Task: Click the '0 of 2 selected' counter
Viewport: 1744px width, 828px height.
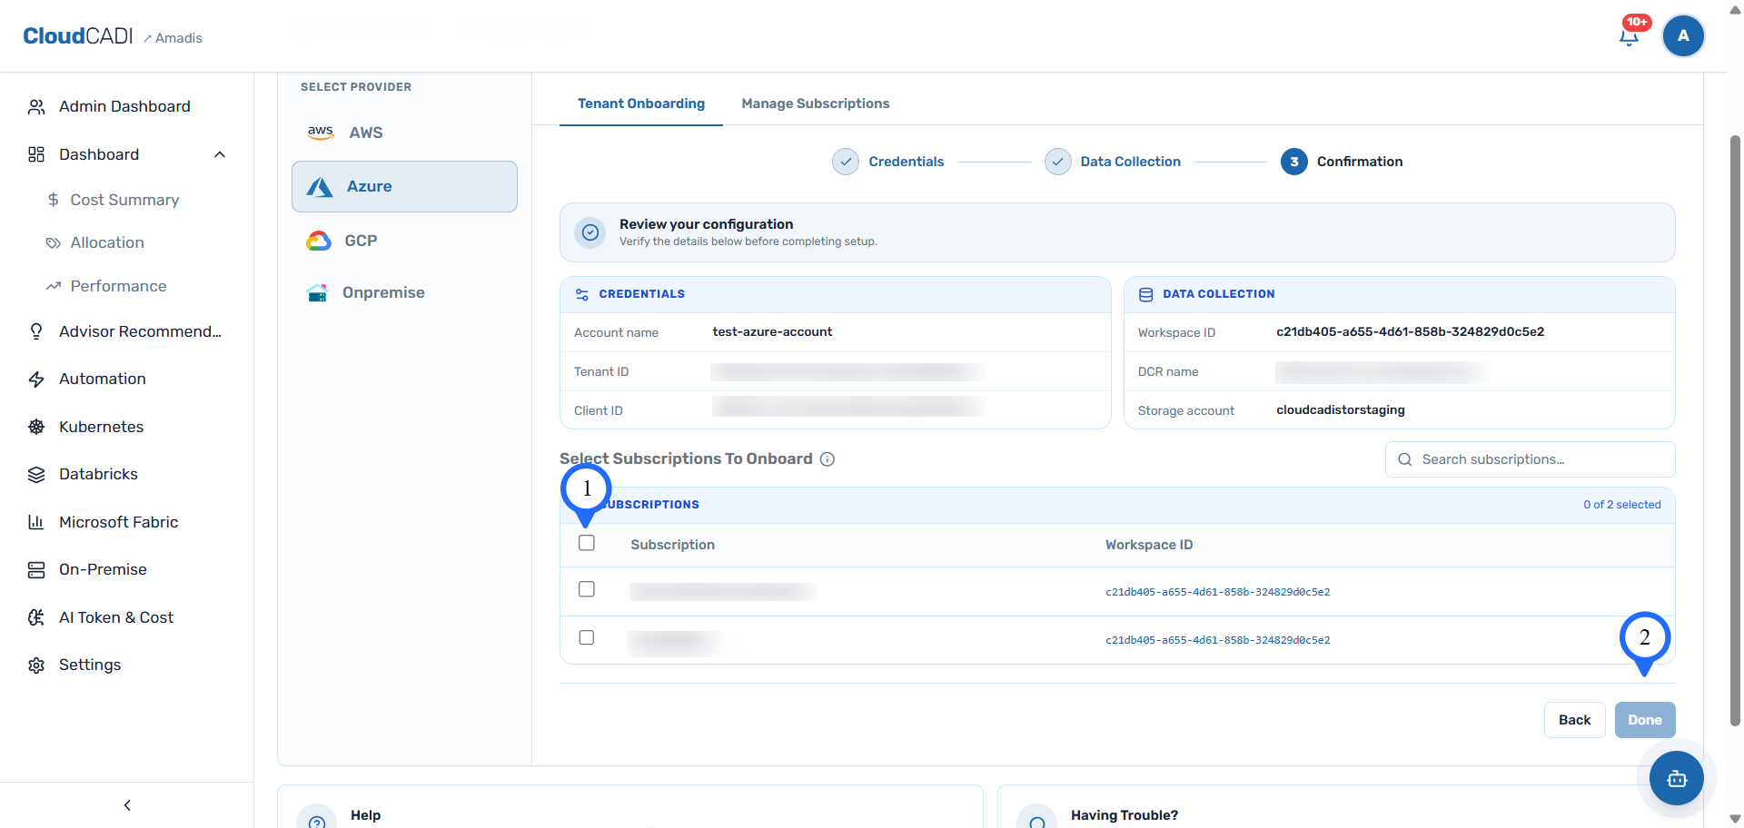Action: (x=1622, y=505)
